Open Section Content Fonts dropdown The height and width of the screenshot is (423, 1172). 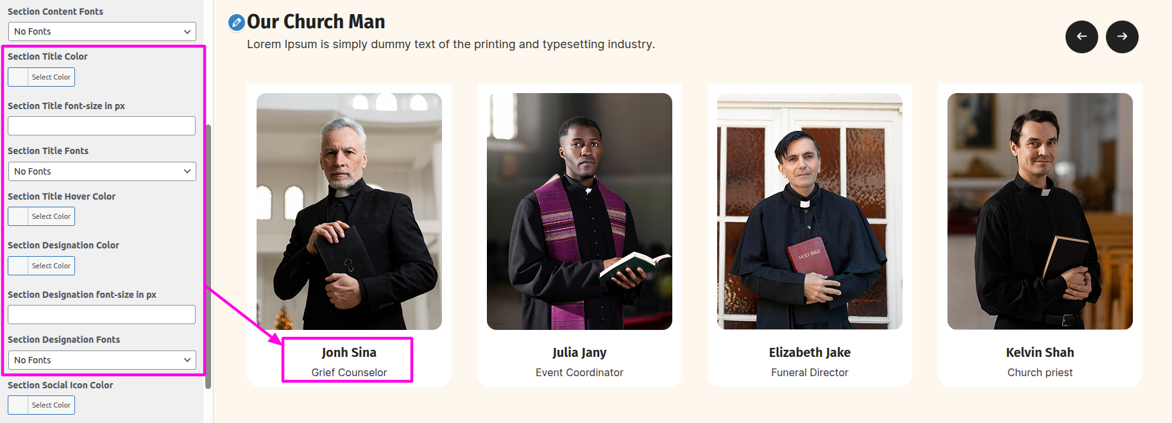[x=102, y=31]
